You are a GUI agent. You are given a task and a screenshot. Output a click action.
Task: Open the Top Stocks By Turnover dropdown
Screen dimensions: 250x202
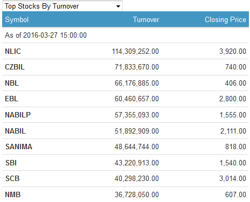[x=63, y=6]
